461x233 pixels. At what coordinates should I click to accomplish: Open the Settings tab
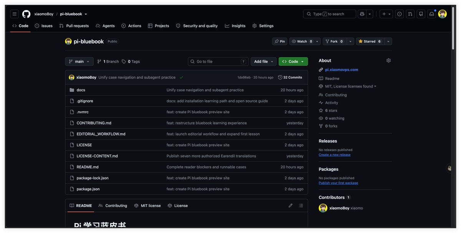263,26
